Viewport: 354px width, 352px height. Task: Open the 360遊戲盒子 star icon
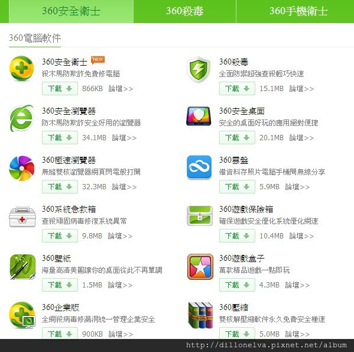point(200,267)
